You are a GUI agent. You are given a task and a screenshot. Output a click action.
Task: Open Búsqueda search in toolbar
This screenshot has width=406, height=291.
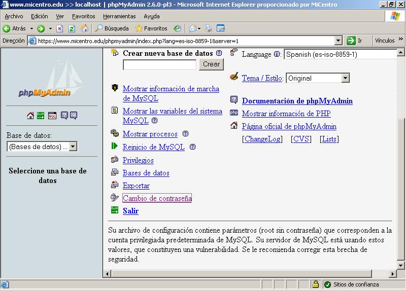coord(112,28)
